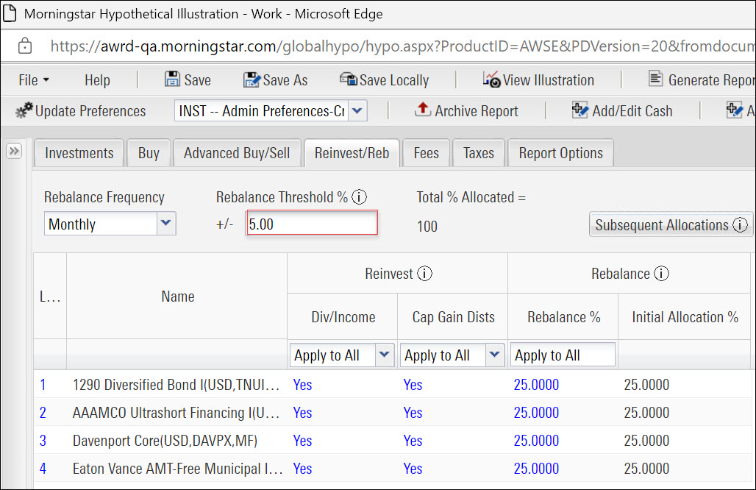Click the Rebalance Threshold 5.00 field
Image resolution: width=756 pixels, height=490 pixels.
[x=312, y=224]
